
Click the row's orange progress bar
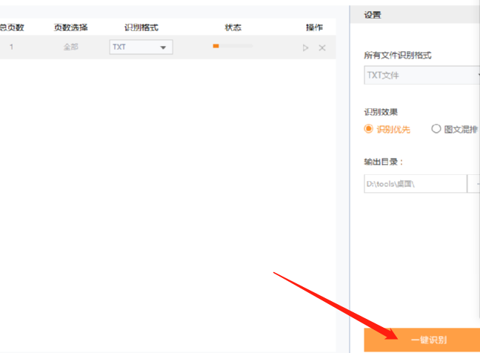pos(233,46)
